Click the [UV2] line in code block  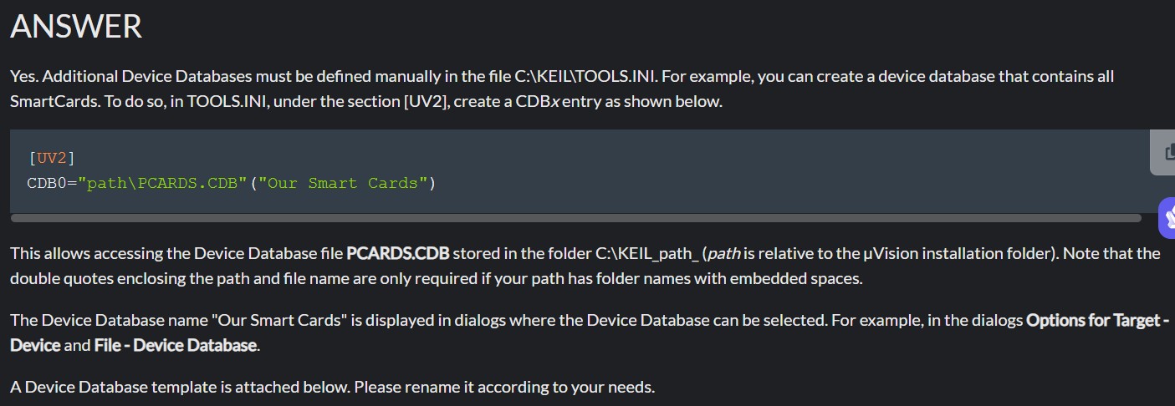pyautogui.click(x=52, y=158)
